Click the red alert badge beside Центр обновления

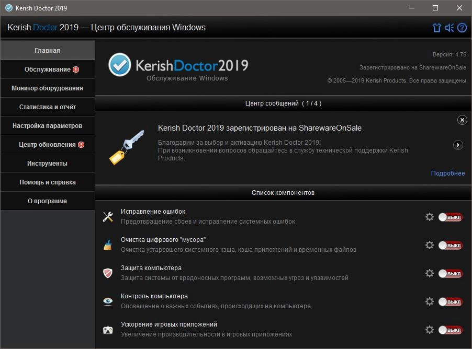(81, 145)
